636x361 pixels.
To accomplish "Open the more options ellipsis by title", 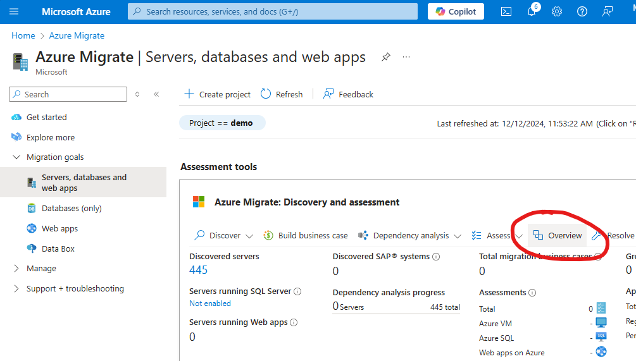I will 406,57.
